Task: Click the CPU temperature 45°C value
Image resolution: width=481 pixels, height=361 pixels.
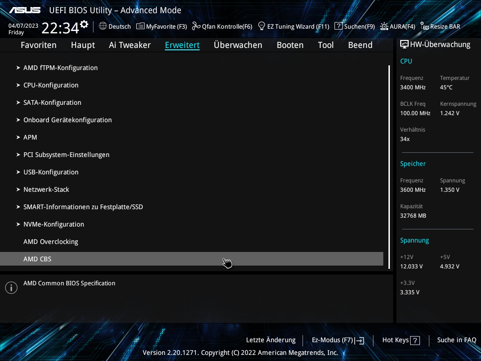Action: click(446, 87)
